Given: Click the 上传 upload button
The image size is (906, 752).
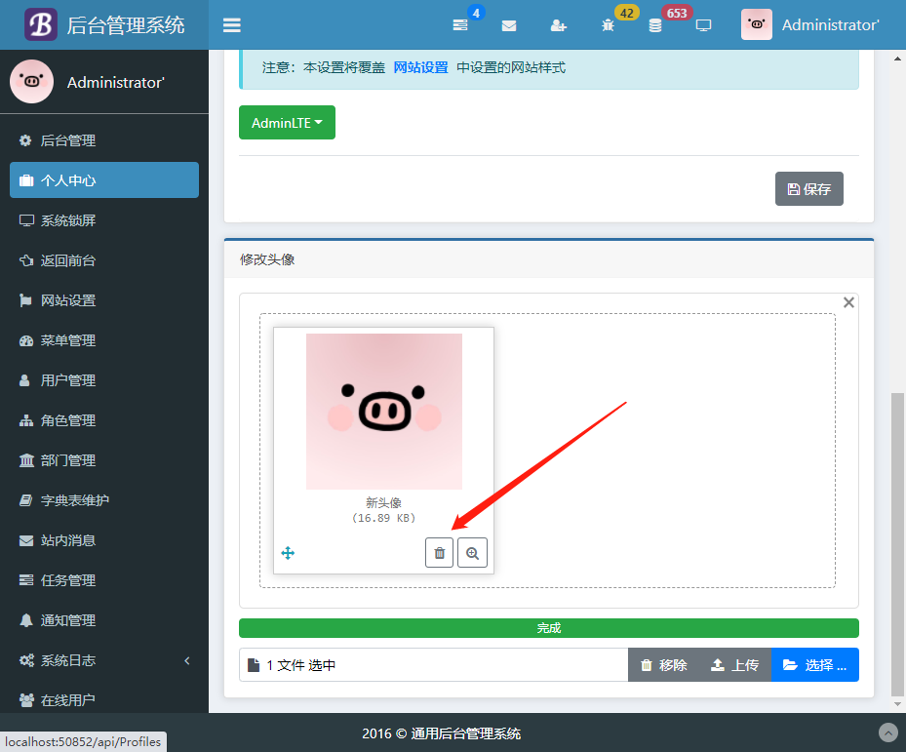Looking at the screenshot, I should (x=734, y=665).
